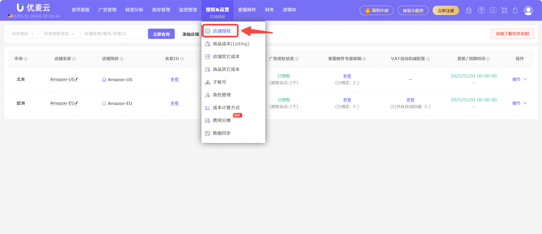The image size is (542, 234).
Task: Click the 体验小程序 button
Action: pyautogui.click(x=413, y=10)
